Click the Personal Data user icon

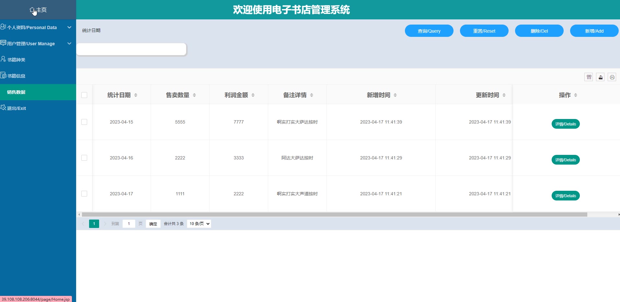3,27
